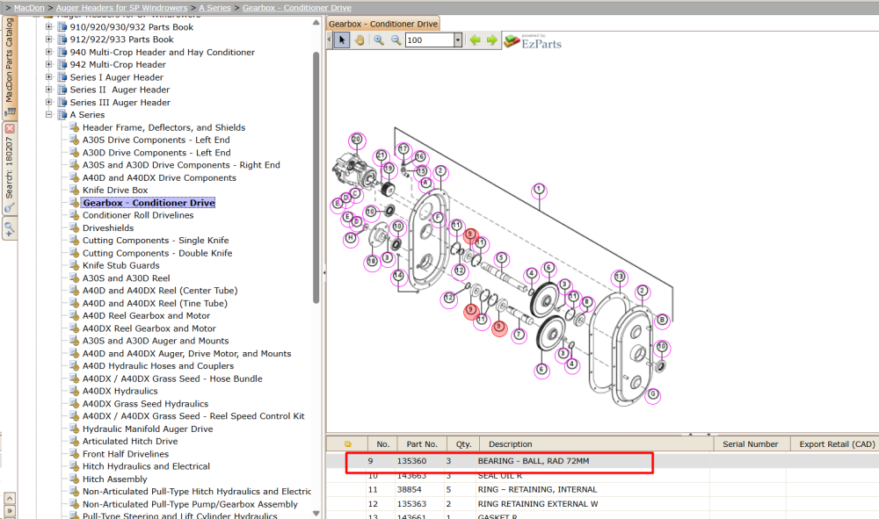Click book icon beside A Series
Screen dimensions: 879x519
tap(62, 115)
